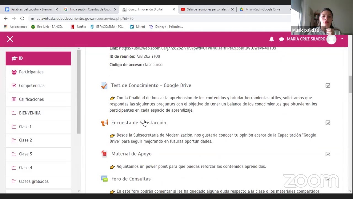Viewport: 353px width, 199px height.
Task: Open Test de Conocimiento – Google Drive activity
Action: point(151,85)
